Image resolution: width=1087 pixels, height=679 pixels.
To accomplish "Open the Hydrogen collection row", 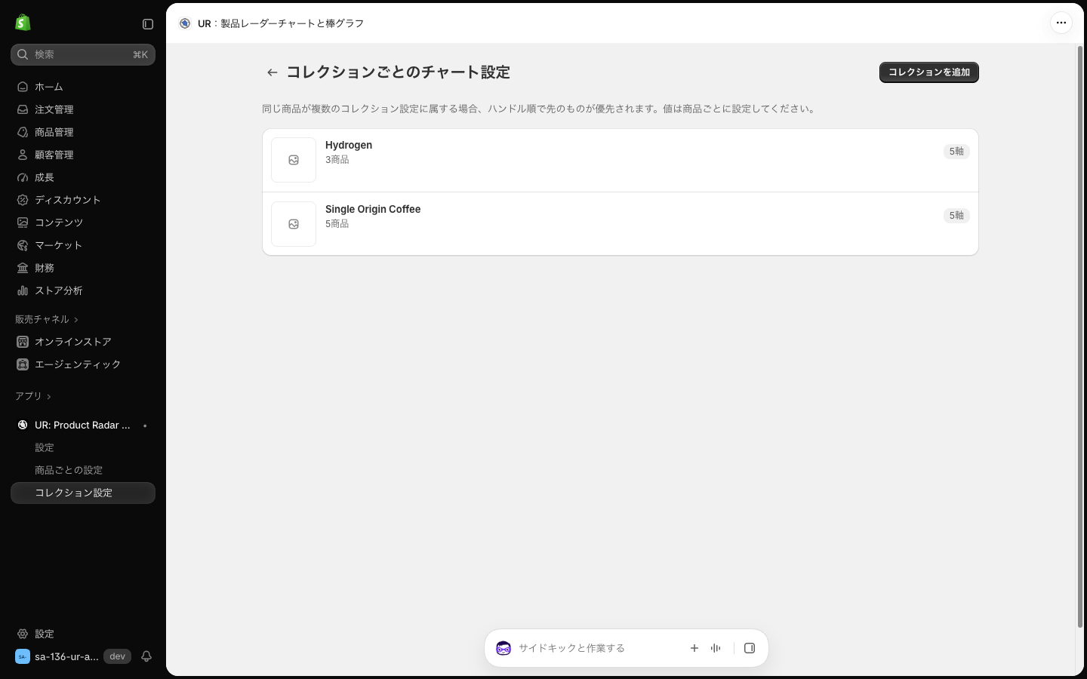I will click(620, 160).
